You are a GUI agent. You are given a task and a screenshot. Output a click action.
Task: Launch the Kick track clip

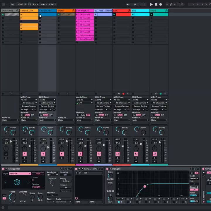pyautogui.click(x=114, y=14)
